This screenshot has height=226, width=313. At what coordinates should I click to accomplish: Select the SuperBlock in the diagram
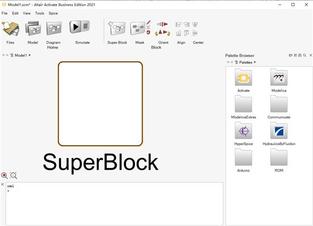coord(100,104)
